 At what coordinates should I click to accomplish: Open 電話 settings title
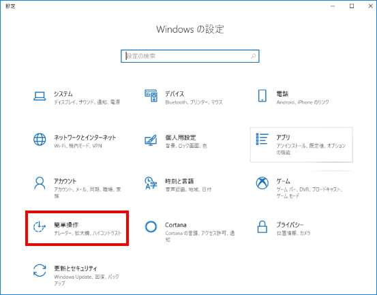282,94
